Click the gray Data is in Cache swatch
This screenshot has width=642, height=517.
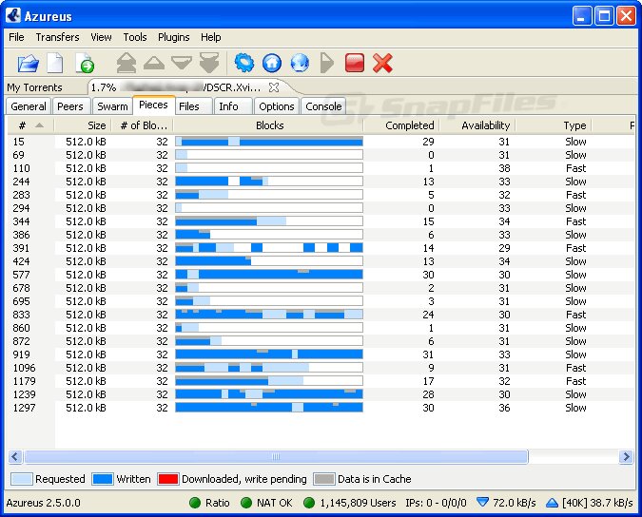point(324,479)
